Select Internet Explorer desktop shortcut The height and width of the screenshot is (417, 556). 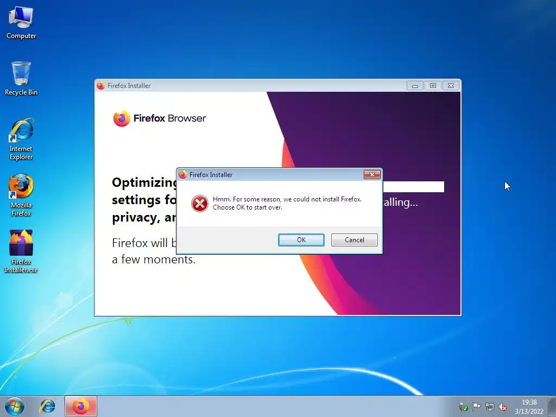click(21, 139)
